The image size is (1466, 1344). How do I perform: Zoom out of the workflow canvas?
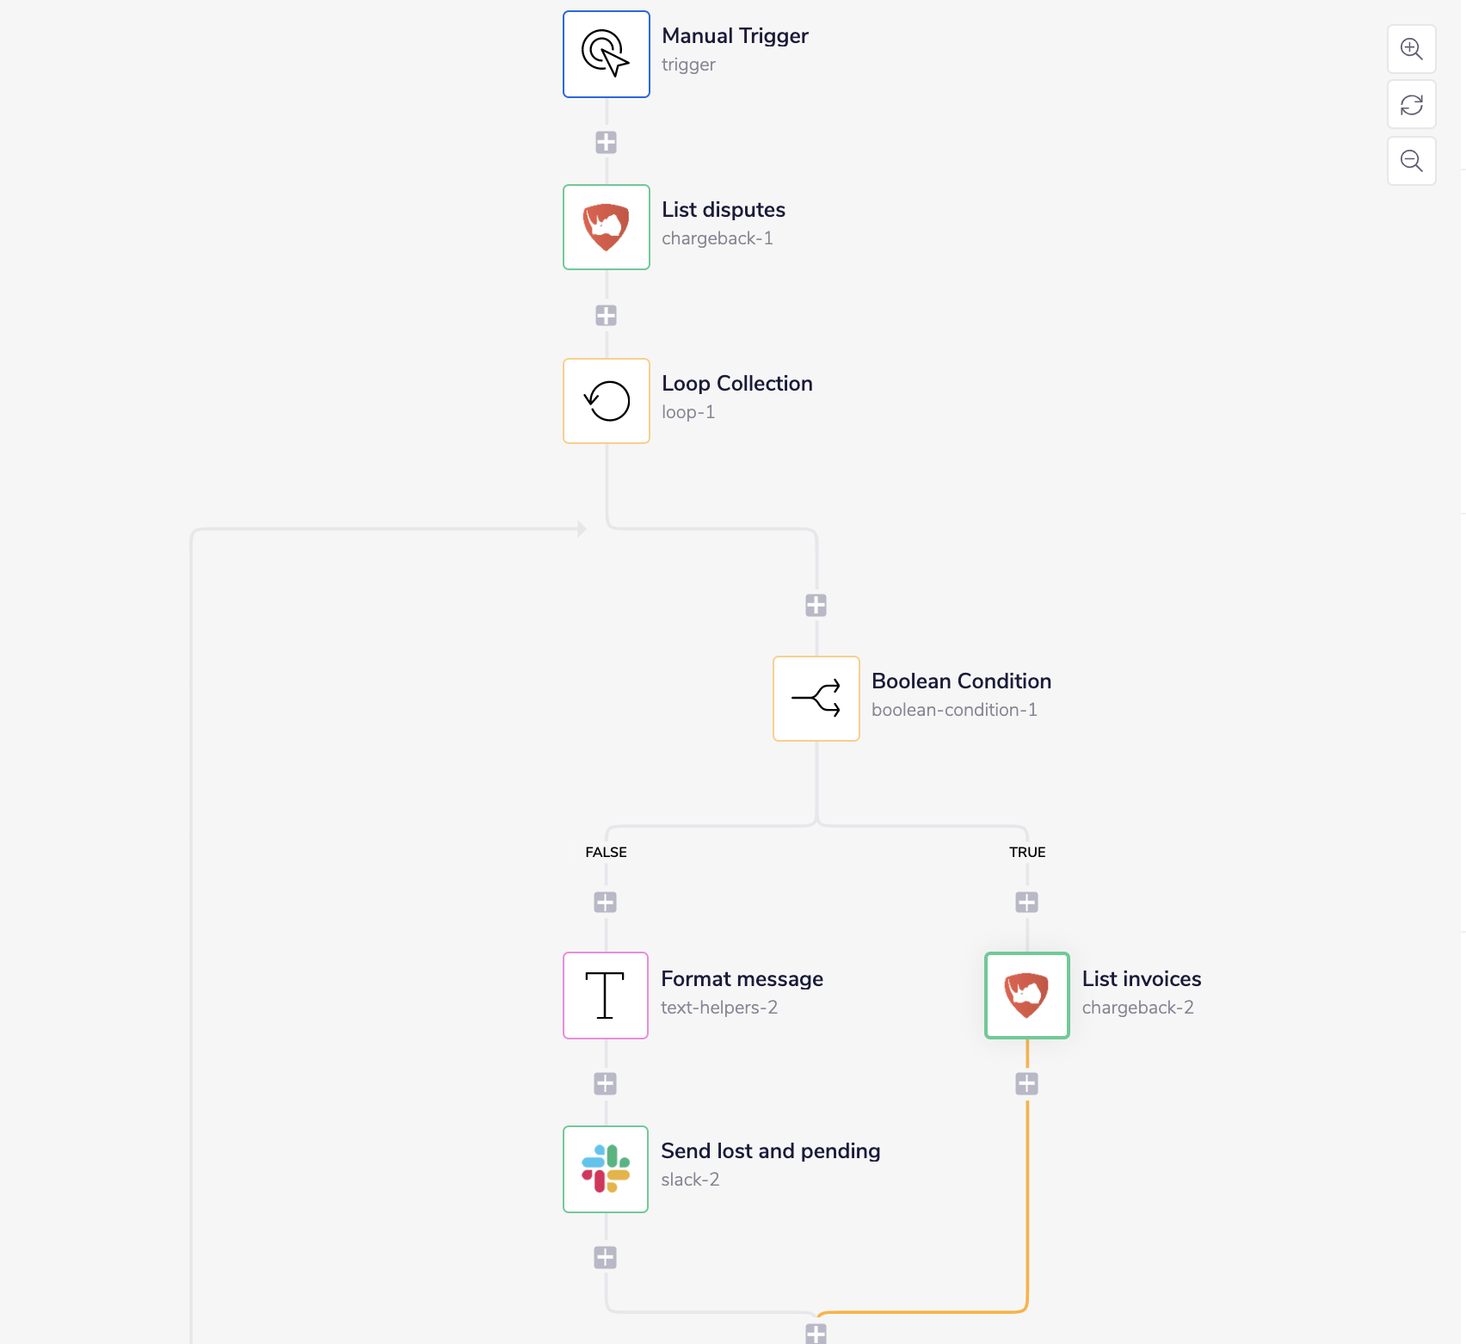pos(1411,160)
